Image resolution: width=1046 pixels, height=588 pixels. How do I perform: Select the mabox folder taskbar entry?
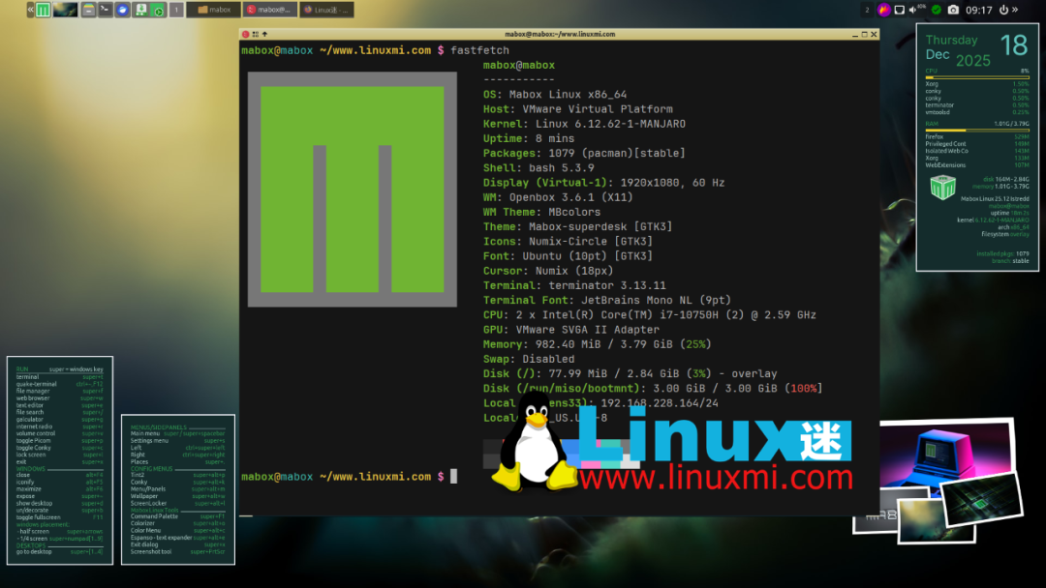213,10
